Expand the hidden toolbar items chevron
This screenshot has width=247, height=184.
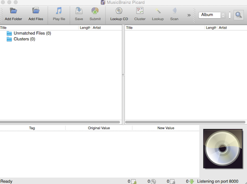(189, 15)
